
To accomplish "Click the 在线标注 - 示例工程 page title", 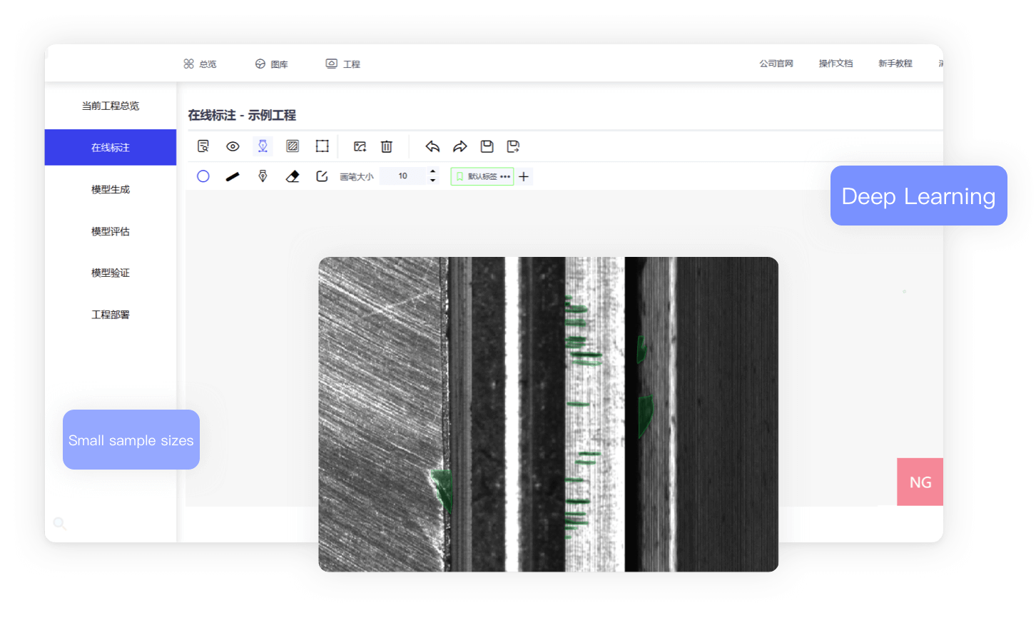I will pos(242,115).
